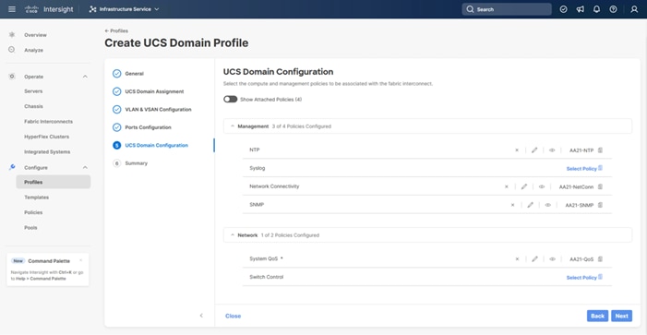This screenshot has width=647, height=335.
Task: Click the AA21-NTP policy selector icon
Action: point(600,150)
